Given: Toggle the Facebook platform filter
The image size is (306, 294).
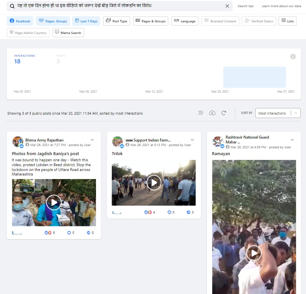Looking at the screenshot, I should [20, 21].
